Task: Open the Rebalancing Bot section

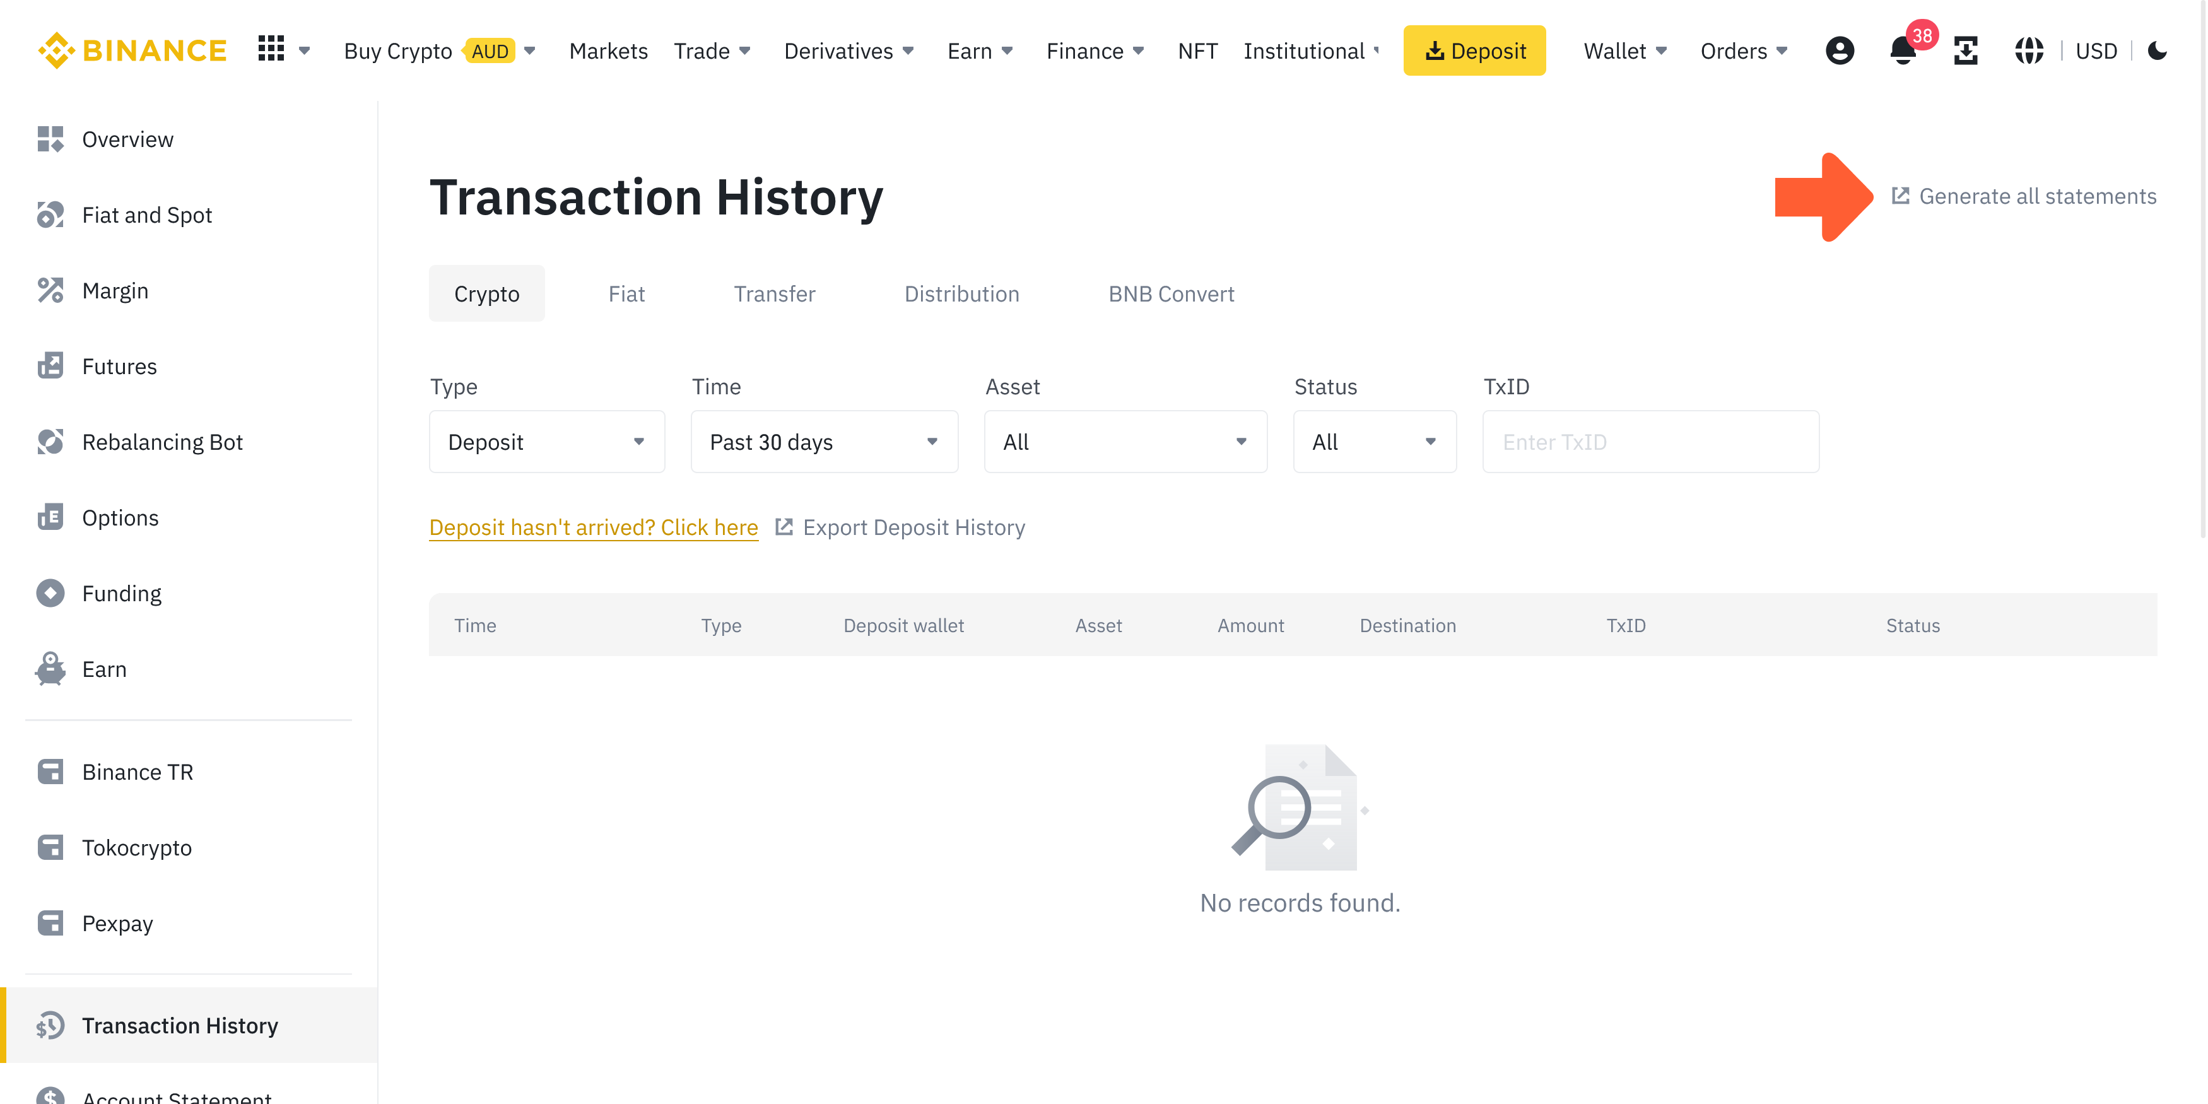Action: tap(162, 442)
